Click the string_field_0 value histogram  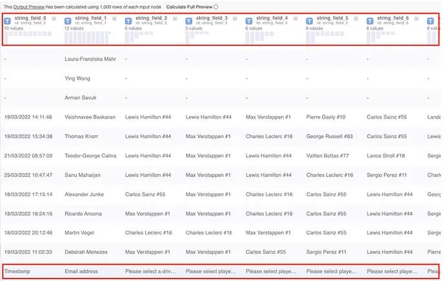click(28, 37)
